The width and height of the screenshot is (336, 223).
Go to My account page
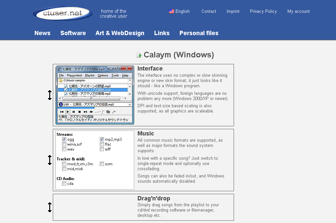[298, 11]
